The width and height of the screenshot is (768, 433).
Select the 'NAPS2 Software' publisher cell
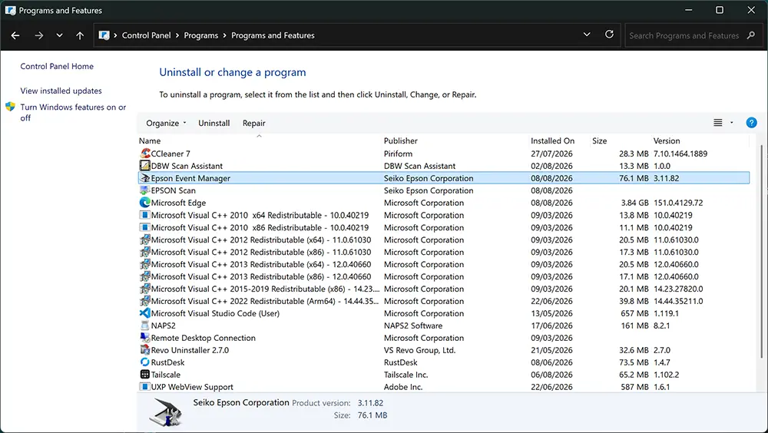tap(413, 326)
